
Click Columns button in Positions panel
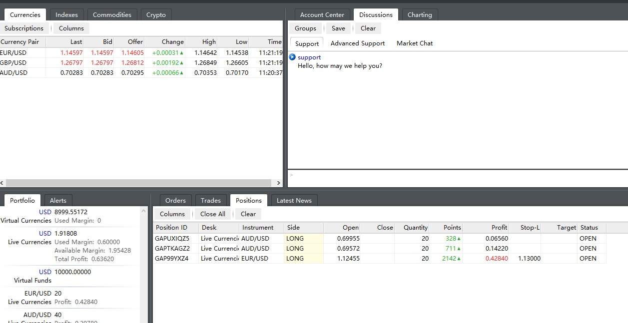point(172,214)
